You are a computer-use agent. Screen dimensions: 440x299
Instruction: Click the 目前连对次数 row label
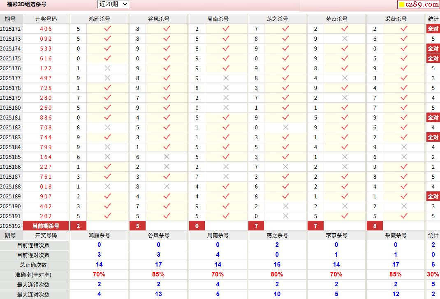point(33,255)
